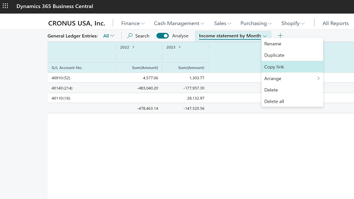This screenshot has width=354, height=199.
Task: Select Copy link in the tab menu
Action: [292, 67]
